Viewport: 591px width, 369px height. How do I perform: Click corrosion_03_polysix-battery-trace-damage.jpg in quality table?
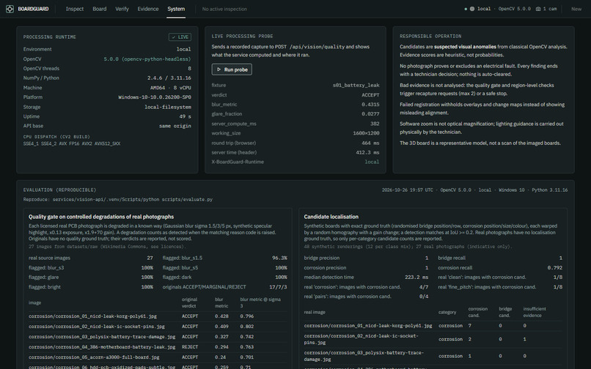point(102,337)
